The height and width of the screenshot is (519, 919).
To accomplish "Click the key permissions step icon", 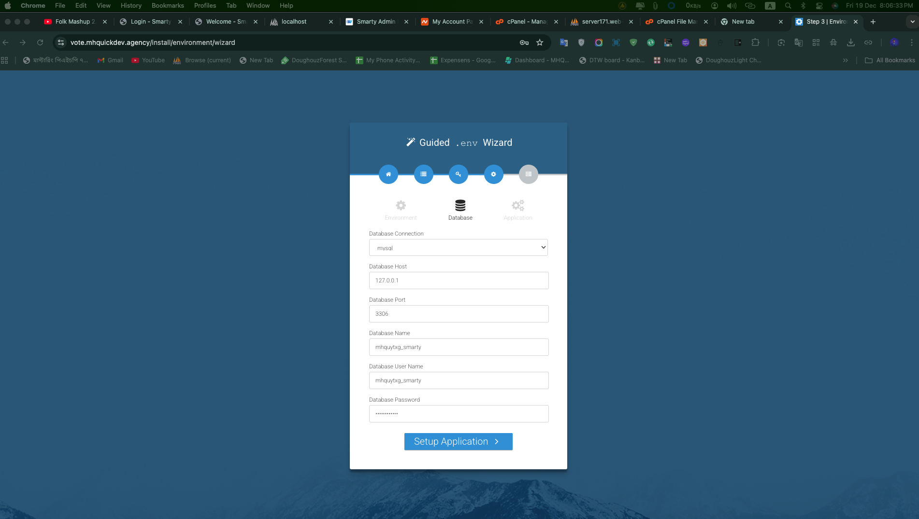I will click(458, 174).
